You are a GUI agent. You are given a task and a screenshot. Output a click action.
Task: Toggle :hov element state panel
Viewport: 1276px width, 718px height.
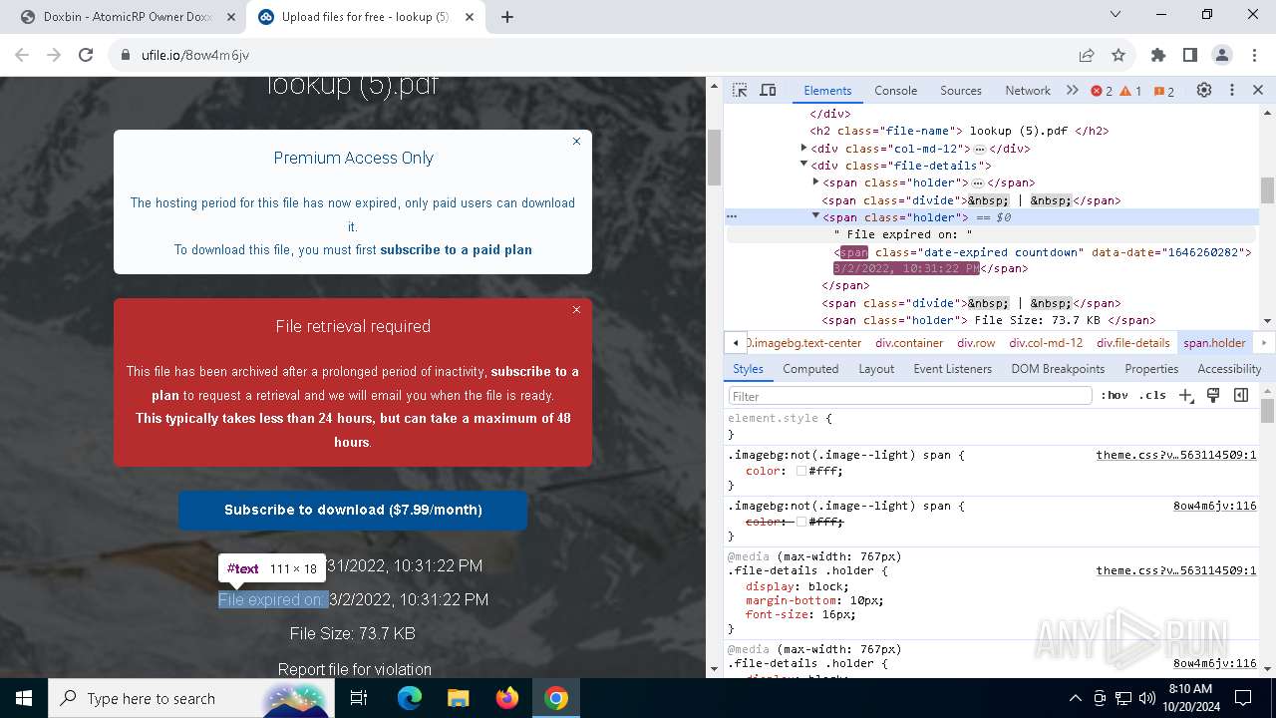pyautogui.click(x=1115, y=395)
